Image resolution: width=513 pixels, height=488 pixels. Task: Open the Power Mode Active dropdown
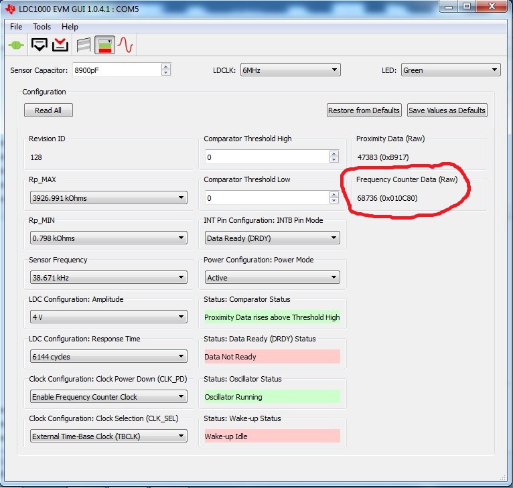tap(272, 277)
